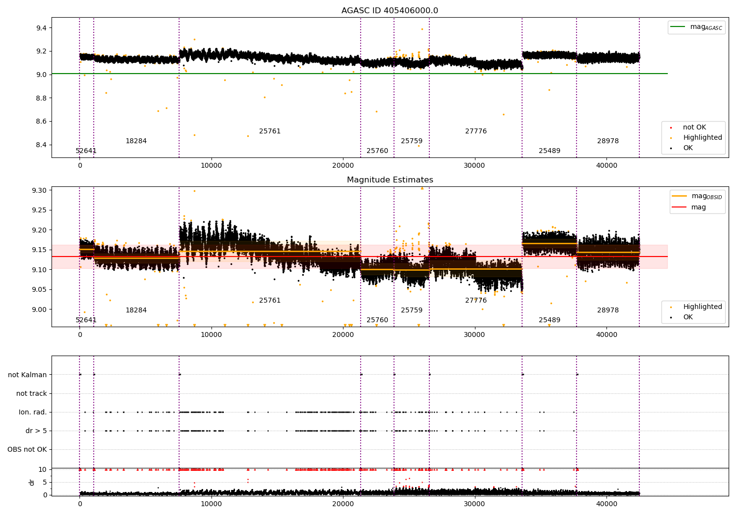Image resolution: width=736 pixels, height=515 pixels.
Task: Click the 9.00 y-axis tick label
Action: point(39,309)
